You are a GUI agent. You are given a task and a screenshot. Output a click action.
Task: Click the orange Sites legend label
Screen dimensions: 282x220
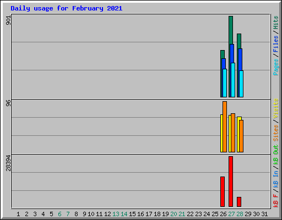(275, 133)
